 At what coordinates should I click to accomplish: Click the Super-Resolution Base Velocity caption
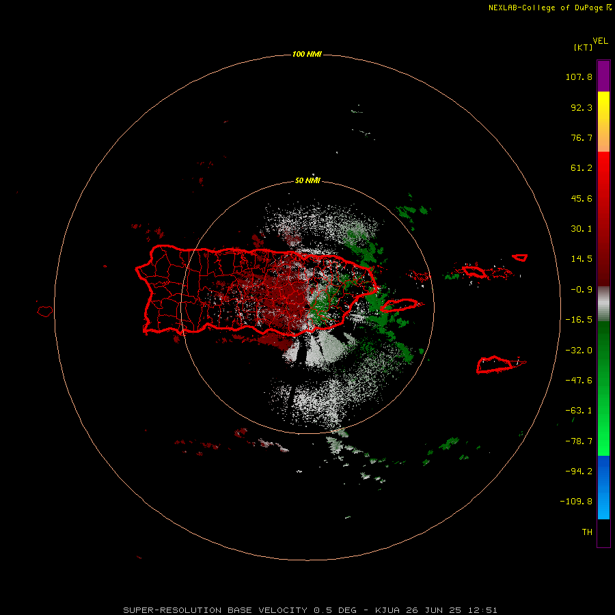click(x=310, y=610)
